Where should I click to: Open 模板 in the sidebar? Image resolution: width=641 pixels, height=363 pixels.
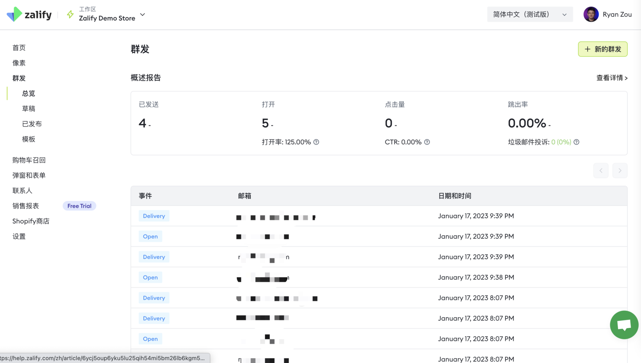tap(28, 139)
